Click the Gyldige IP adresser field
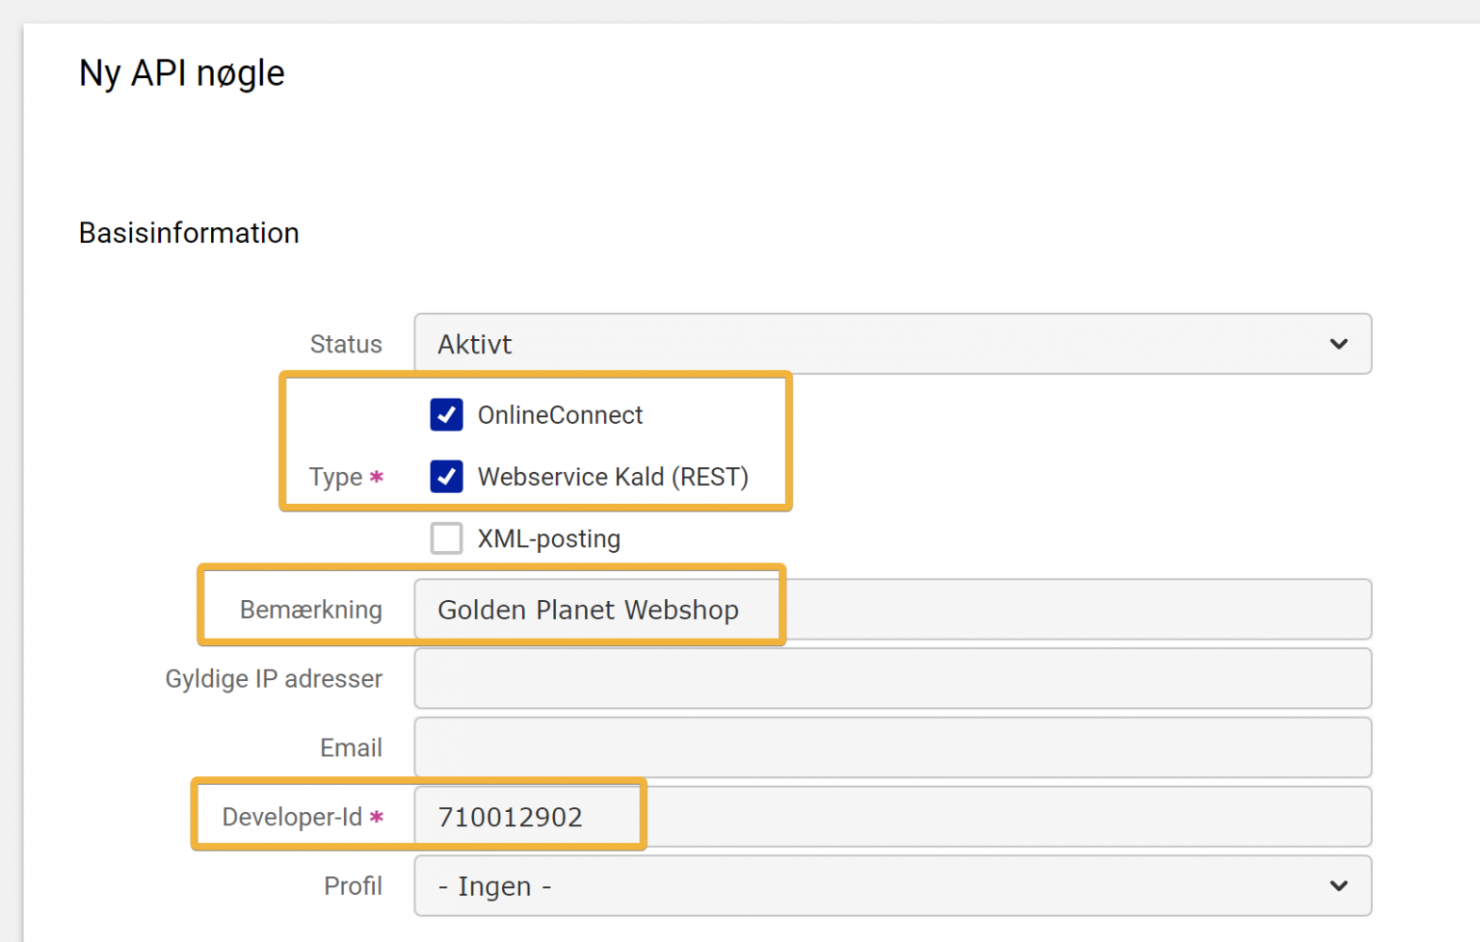This screenshot has width=1480, height=942. point(892,679)
